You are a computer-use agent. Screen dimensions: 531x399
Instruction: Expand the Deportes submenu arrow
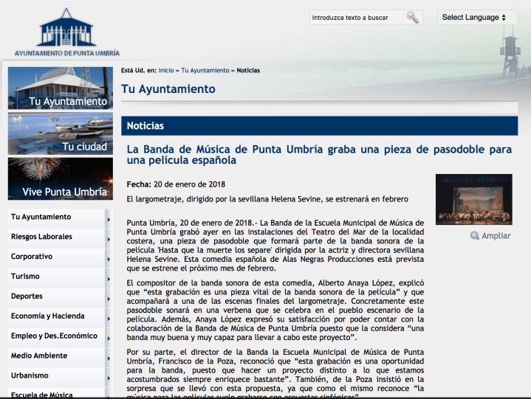(x=108, y=298)
